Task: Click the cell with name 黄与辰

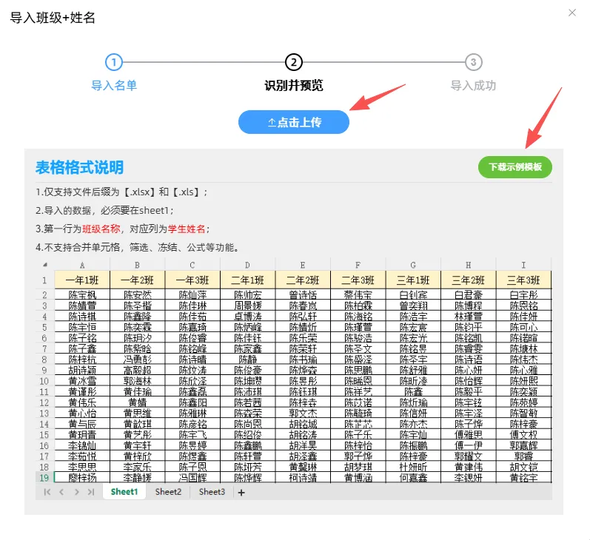Action: [x=82, y=424]
